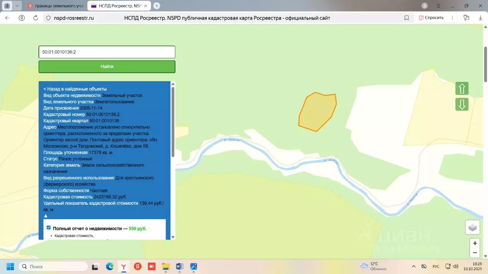Go back to Назад в найденные объекты
488x274 pixels.
click(x=75, y=89)
